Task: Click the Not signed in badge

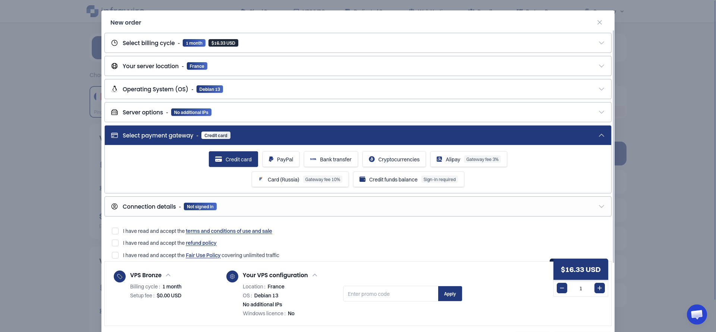Action: click(x=200, y=206)
